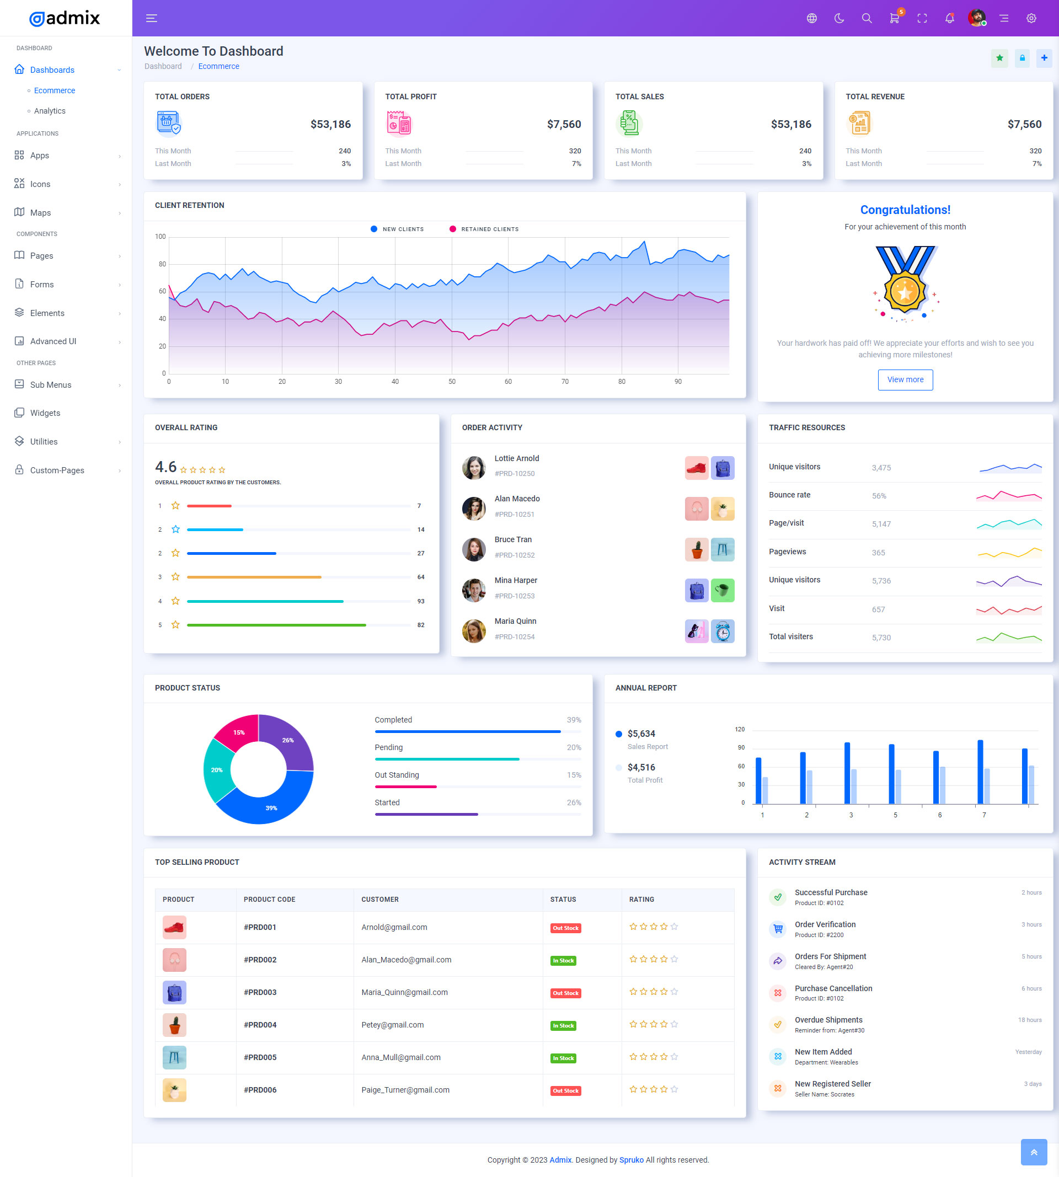Image resolution: width=1059 pixels, height=1177 pixels.
Task: Click the green star button
Action: 999,57
